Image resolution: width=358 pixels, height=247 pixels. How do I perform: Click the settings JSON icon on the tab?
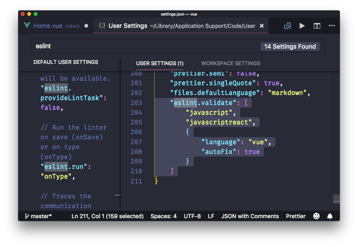point(102,26)
